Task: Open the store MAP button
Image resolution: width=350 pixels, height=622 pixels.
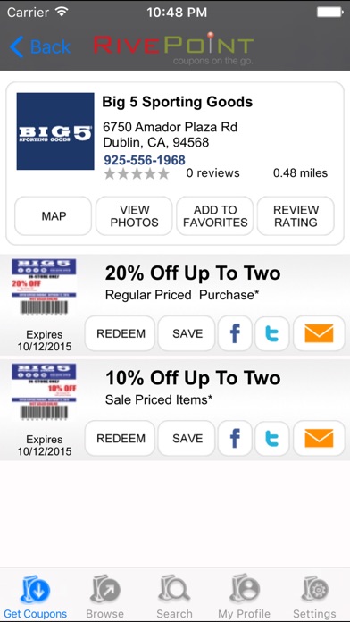Action: click(54, 216)
